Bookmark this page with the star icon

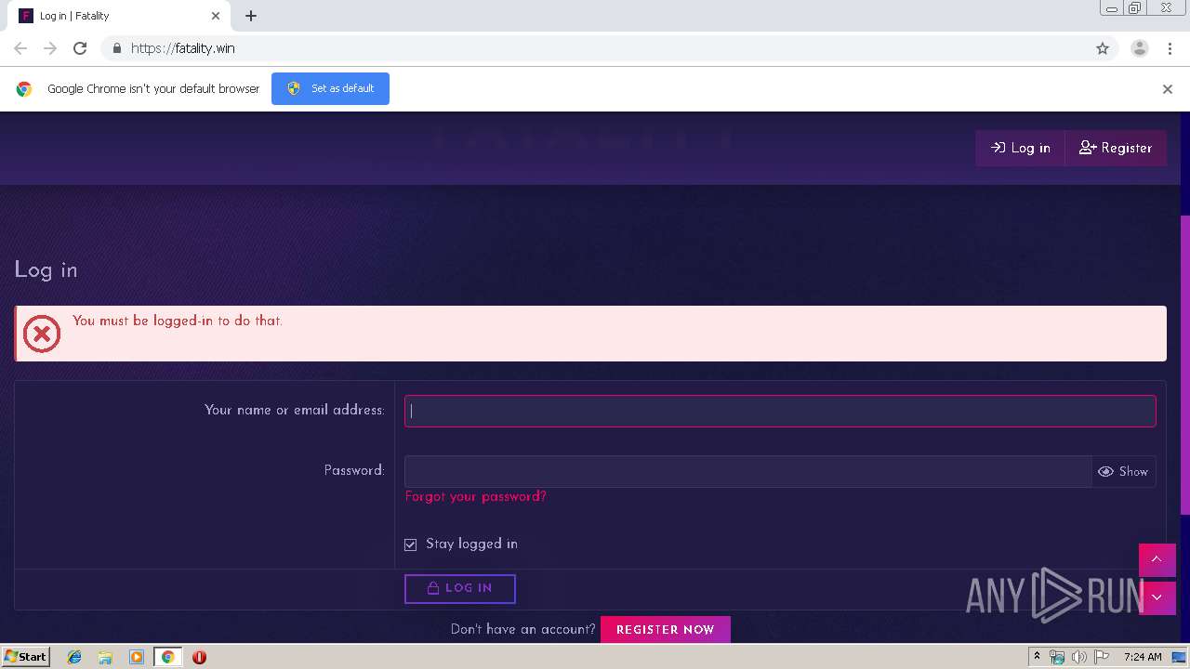pyautogui.click(x=1103, y=48)
